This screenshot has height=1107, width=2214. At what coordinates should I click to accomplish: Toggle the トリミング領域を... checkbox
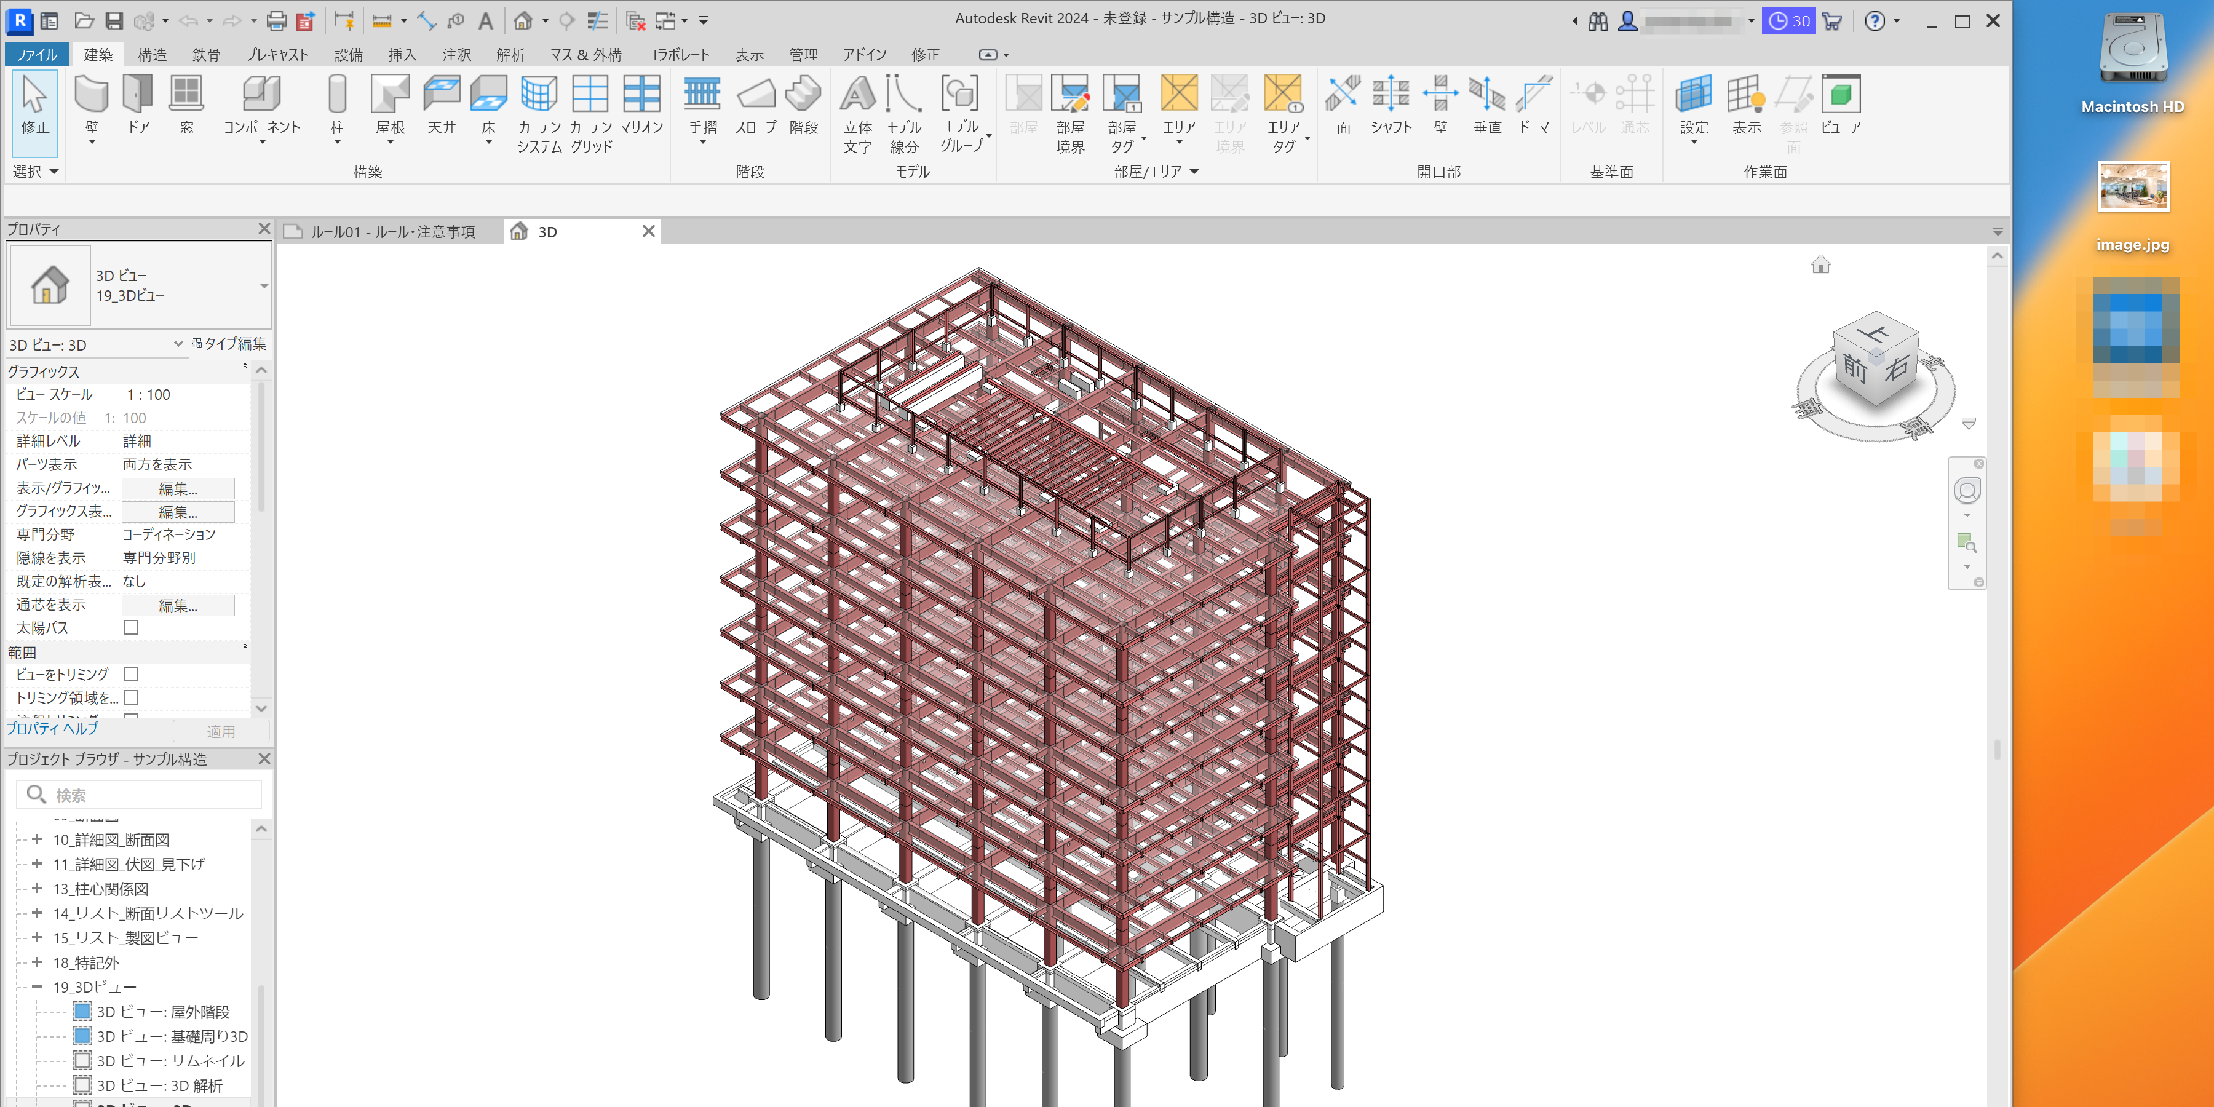tap(130, 697)
